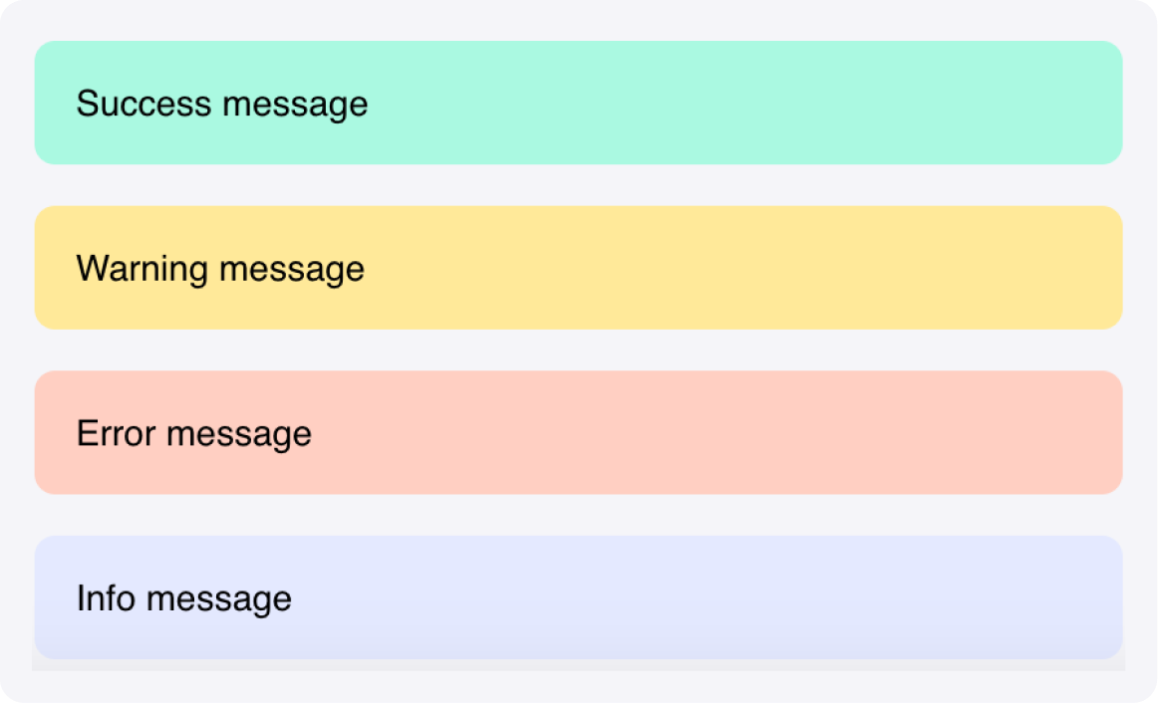This screenshot has width=1158, height=703.
Task: Click the light gray gap between Success and Warning
Action: coord(578,185)
